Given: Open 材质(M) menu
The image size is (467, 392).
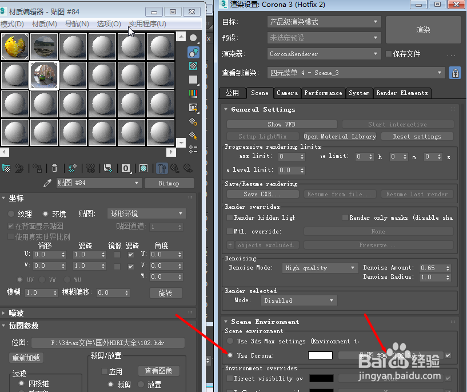Looking at the screenshot, I should click(45, 24).
